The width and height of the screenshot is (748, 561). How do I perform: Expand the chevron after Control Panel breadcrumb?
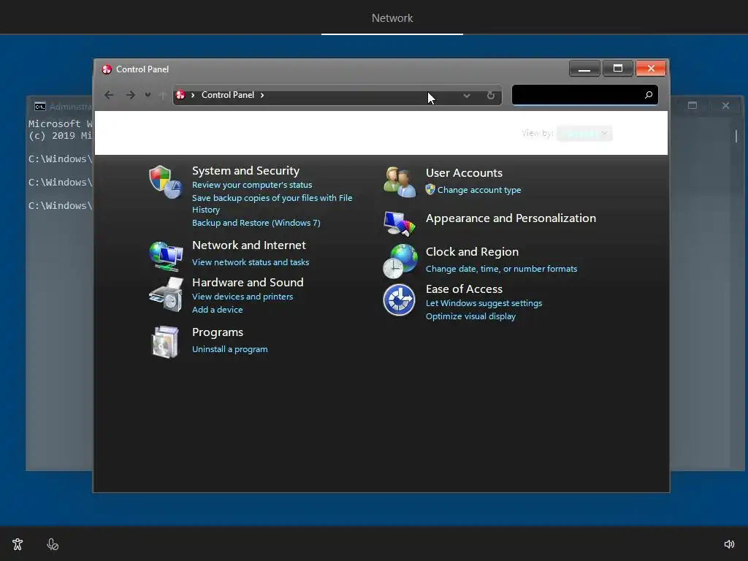tap(262, 95)
